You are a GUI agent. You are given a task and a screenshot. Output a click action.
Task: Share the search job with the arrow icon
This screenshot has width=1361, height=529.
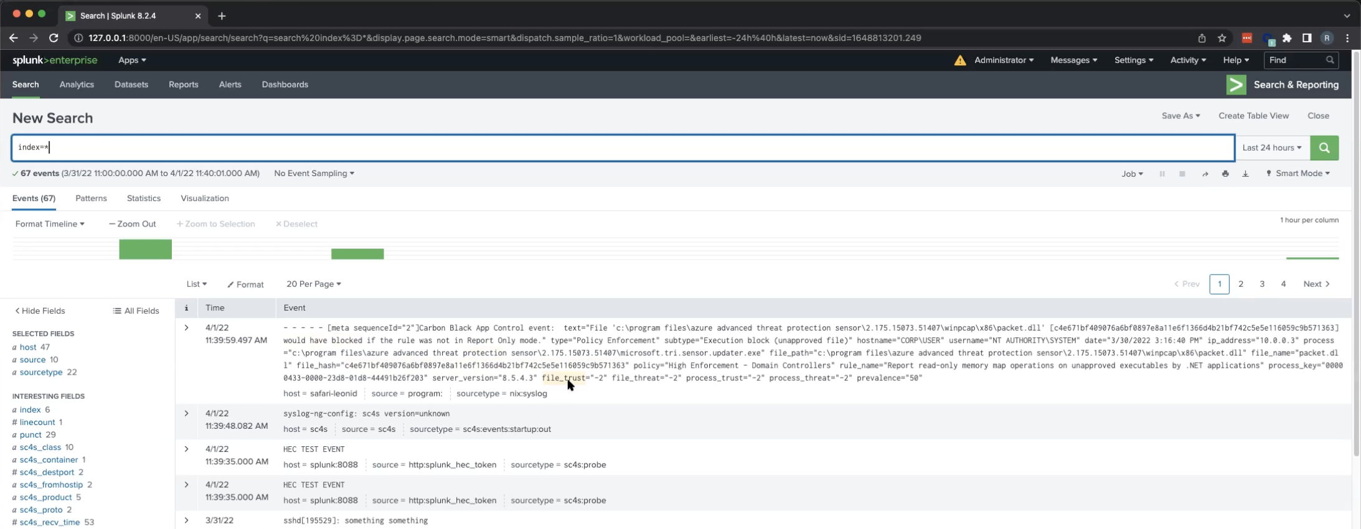click(1205, 174)
